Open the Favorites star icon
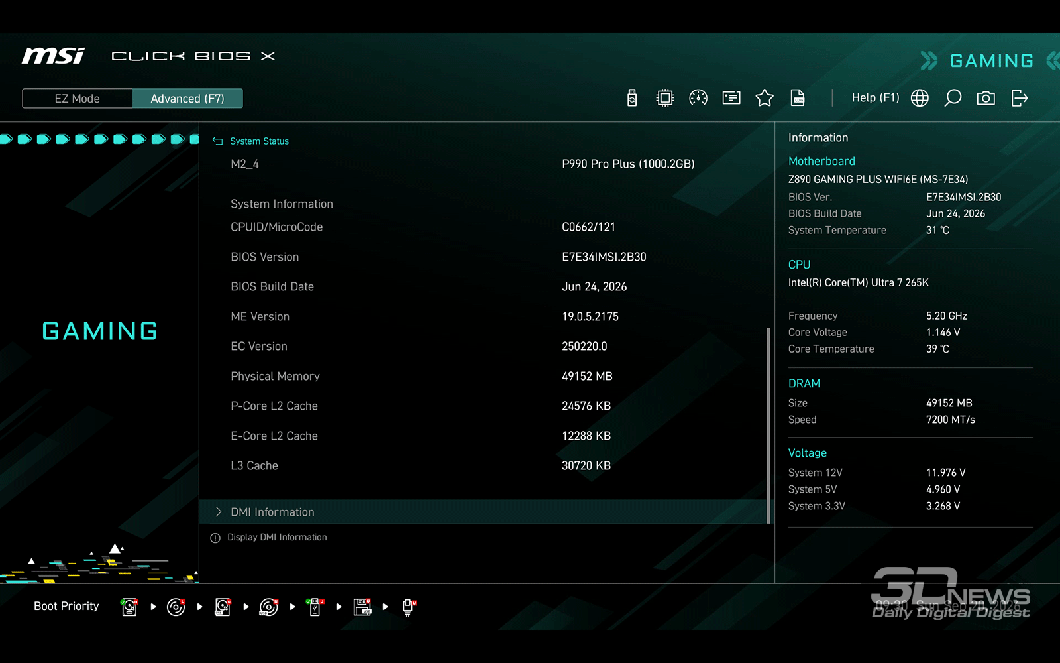1060x663 pixels. pos(765,98)
